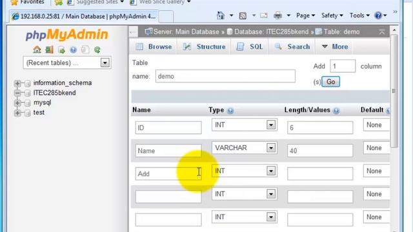Click the RSS feeds toolbar icon

point(243,15)
